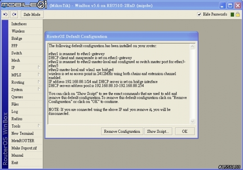Confirm default configuration with OK
The height and width of the screenshot is (170, 243).
click(x=185, y=131)
